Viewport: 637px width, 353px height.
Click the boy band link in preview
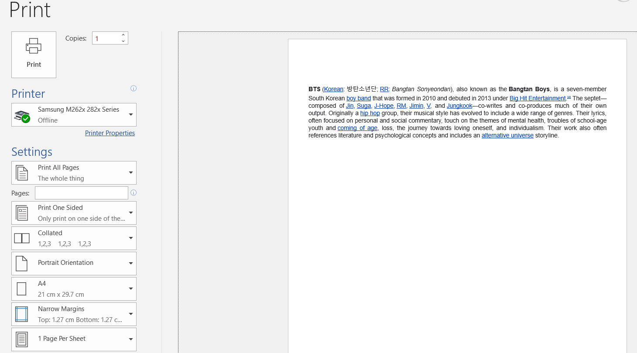tap(359, 98)
